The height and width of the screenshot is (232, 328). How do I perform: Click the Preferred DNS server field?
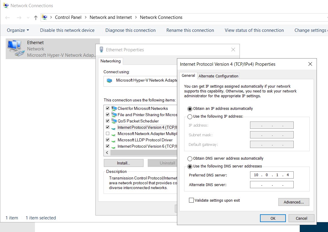click(x=271, y=175)
